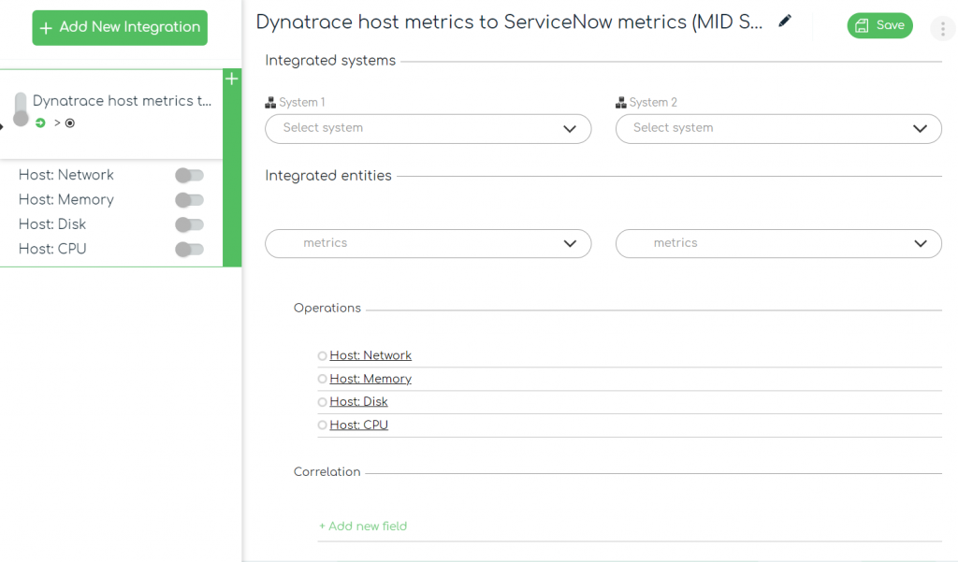Click the integration thumbnail icon in the sidebar
This screenshot has height=562, width=958.
tap(21, 106)
